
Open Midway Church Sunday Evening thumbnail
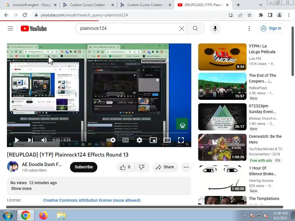[x=222, y=117]
